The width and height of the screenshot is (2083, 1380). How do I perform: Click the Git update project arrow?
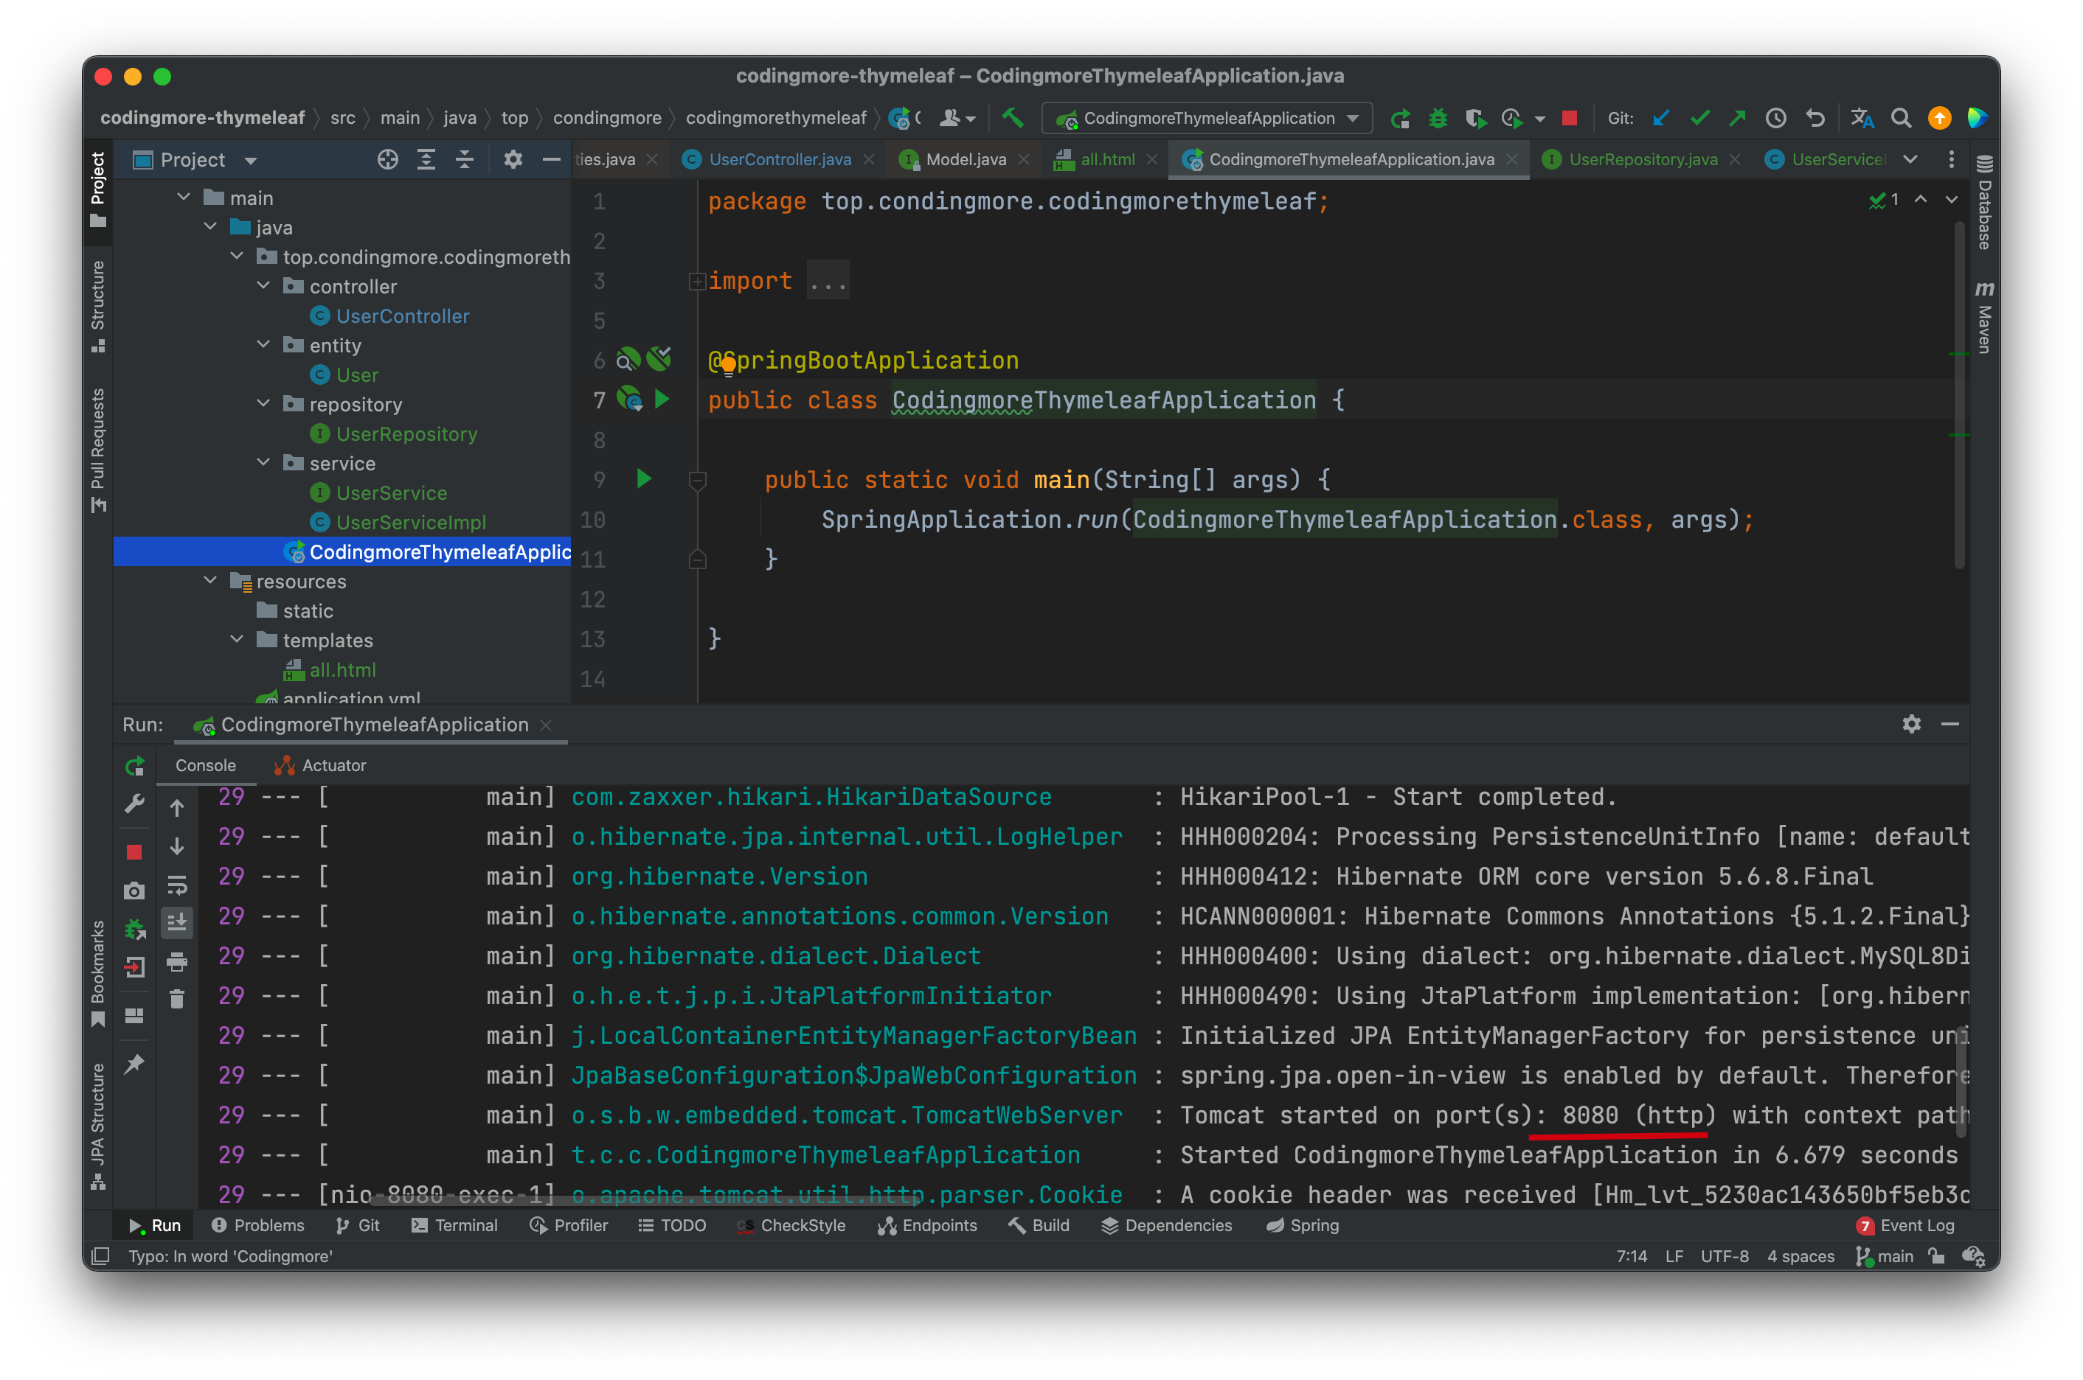(x=1661, y=118)
